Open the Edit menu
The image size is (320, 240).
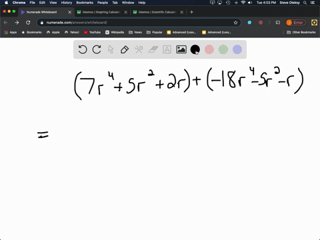(42, 3)
